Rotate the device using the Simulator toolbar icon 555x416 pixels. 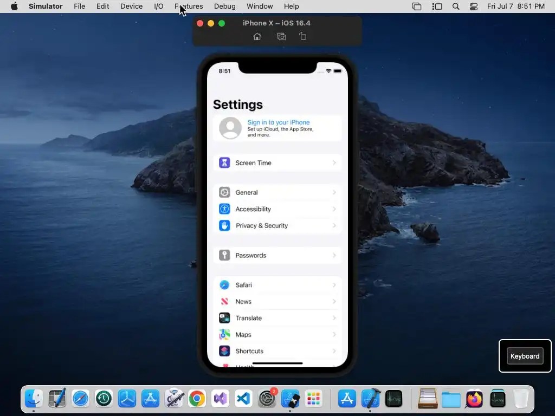click(x=302, y=36)
